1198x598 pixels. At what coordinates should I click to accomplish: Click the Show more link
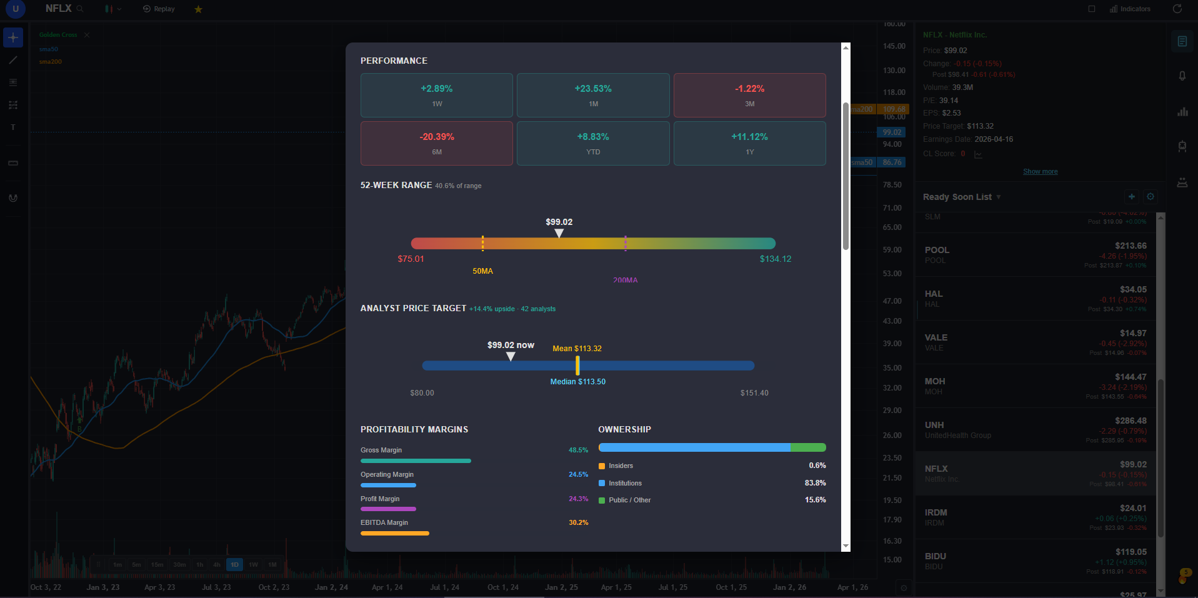click(x=1040, y=171)
